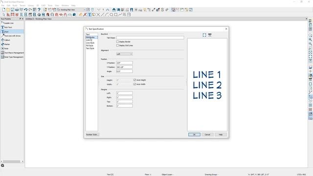Enable the Display Grid Lines checkbox

pos(117,45)
